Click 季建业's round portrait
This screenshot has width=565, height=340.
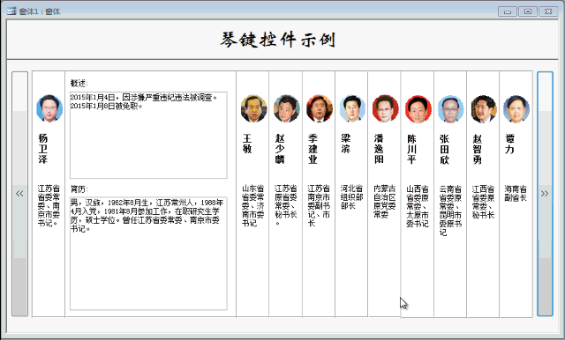(x=320, y=108)
